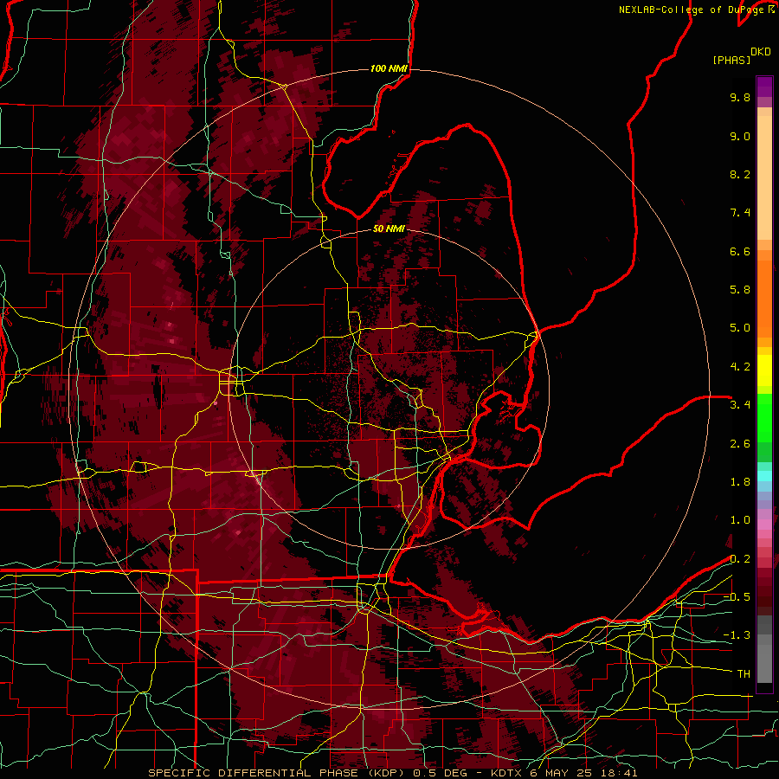Click the pale peach band of color bar

tap(764, 177)
